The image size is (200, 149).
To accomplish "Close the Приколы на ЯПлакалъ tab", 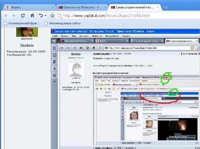I will 105,7.
